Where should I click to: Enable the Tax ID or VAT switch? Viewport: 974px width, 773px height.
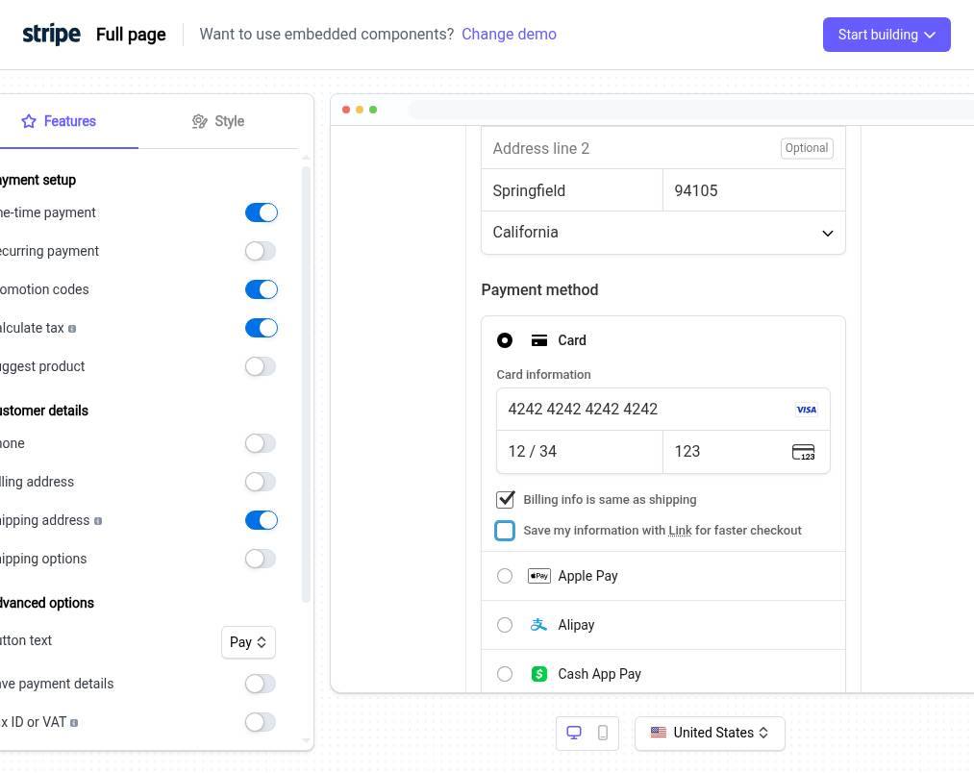pos(261,722)
